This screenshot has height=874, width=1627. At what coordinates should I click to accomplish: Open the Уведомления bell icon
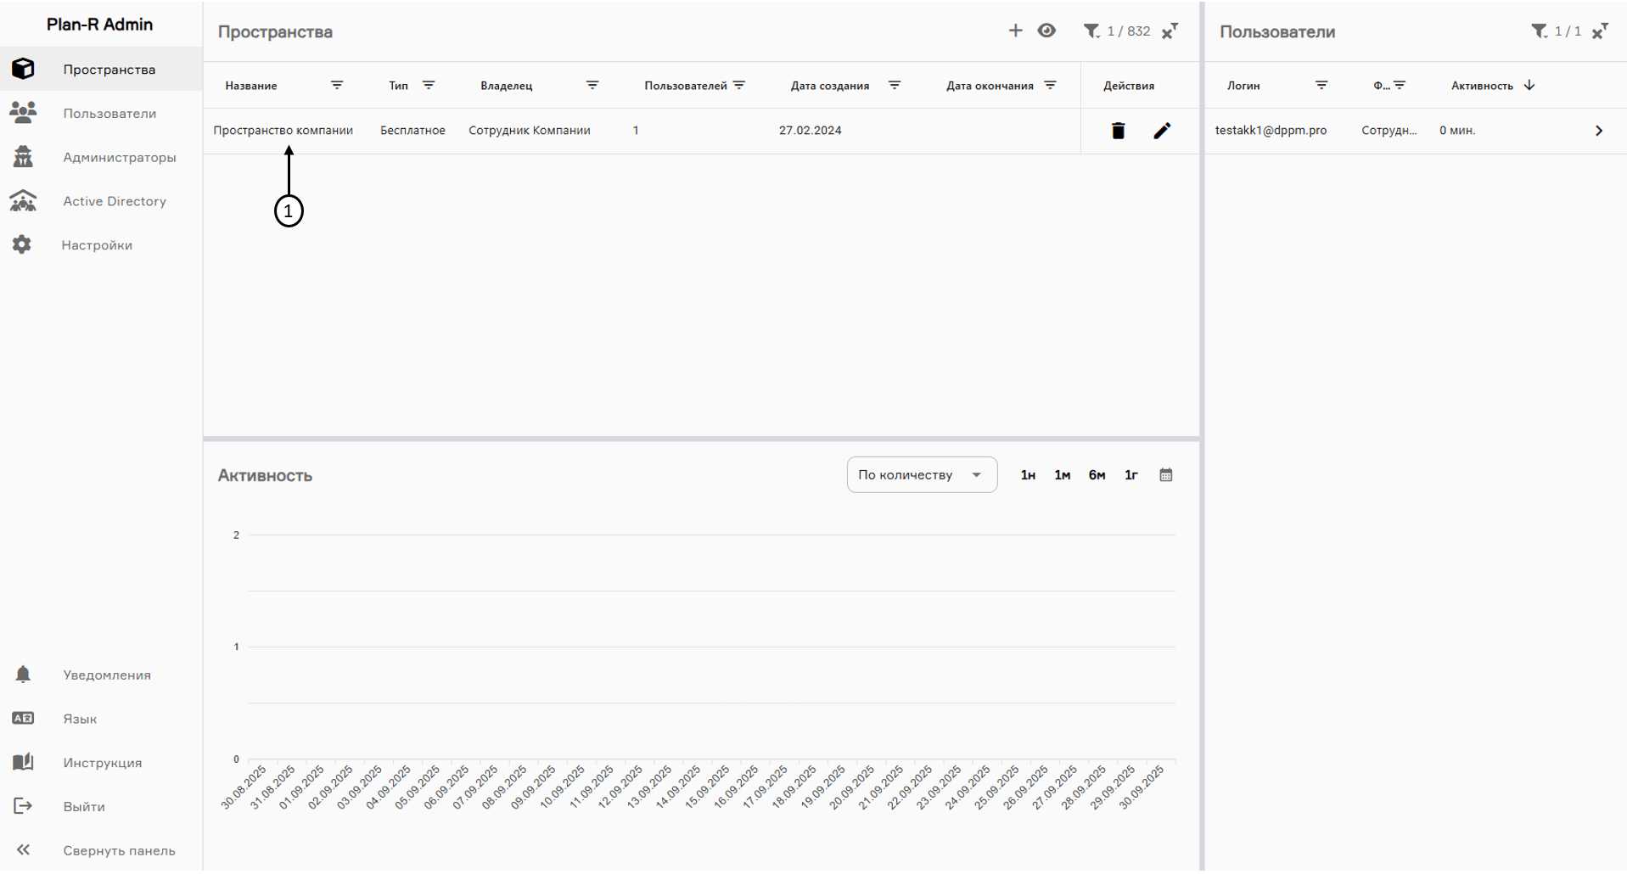(23, 675)
